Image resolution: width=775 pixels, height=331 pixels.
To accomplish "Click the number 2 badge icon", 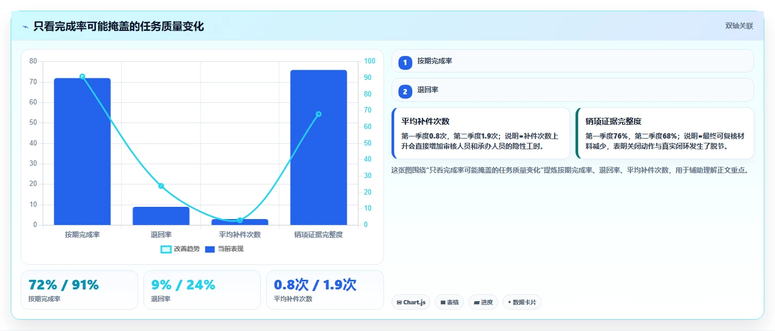I will tap(405, 92).
